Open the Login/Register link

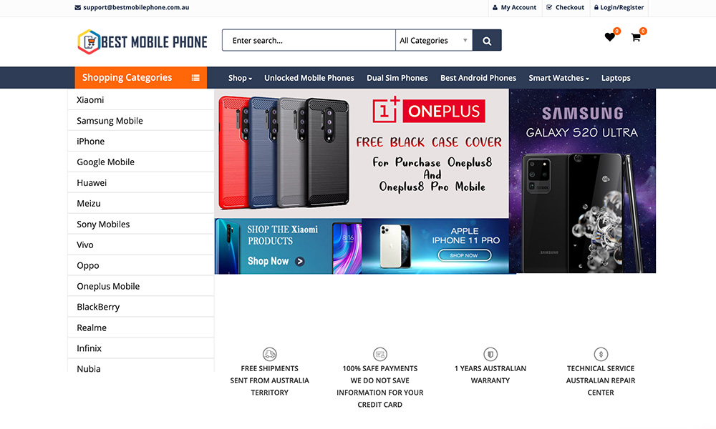[619, 8]
